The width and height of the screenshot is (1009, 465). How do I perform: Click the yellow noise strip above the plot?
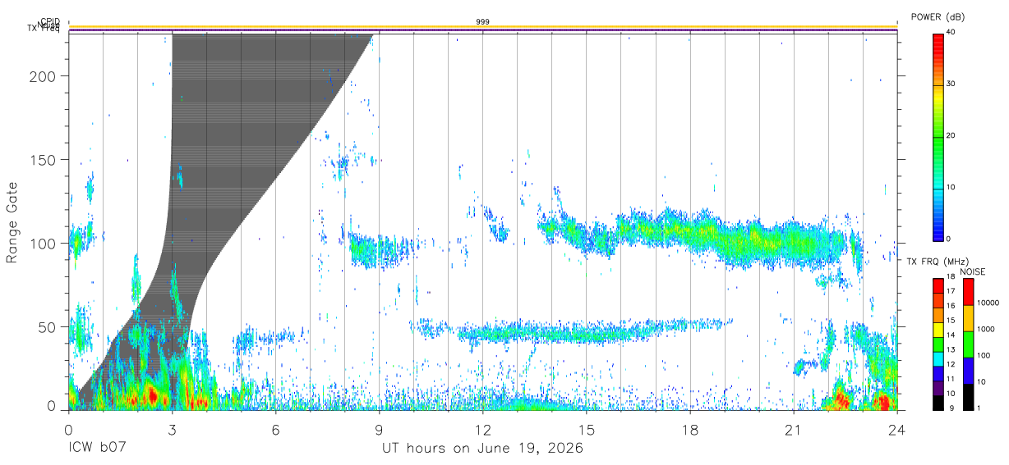click(x=483, y=27)
